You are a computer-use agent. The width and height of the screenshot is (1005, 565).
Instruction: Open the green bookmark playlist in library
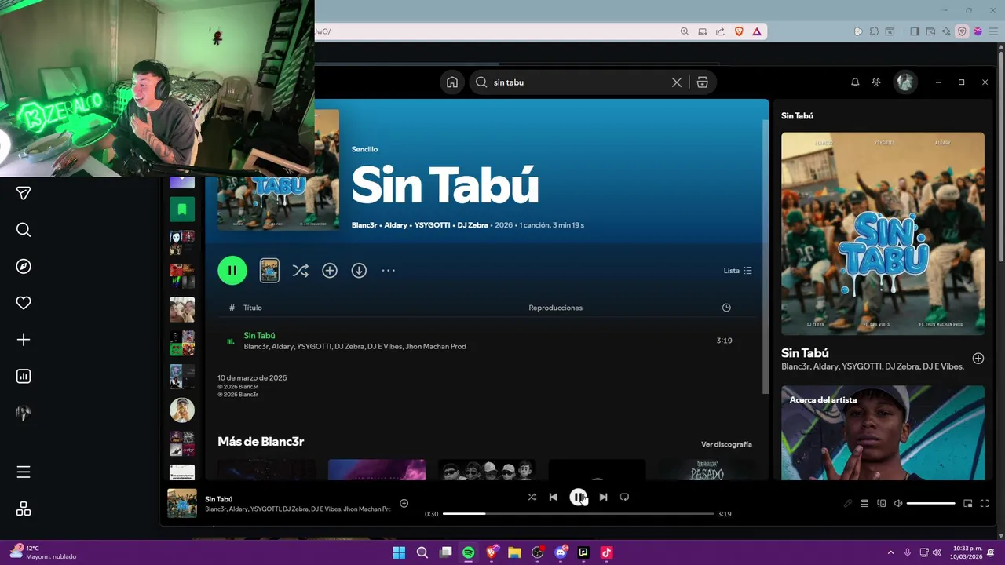[x=182, y=210]
